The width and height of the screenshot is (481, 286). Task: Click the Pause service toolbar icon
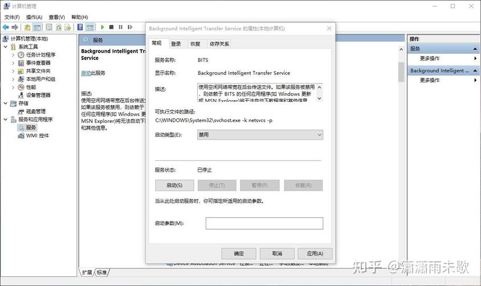pyautogui.click(x=121, y=27)
